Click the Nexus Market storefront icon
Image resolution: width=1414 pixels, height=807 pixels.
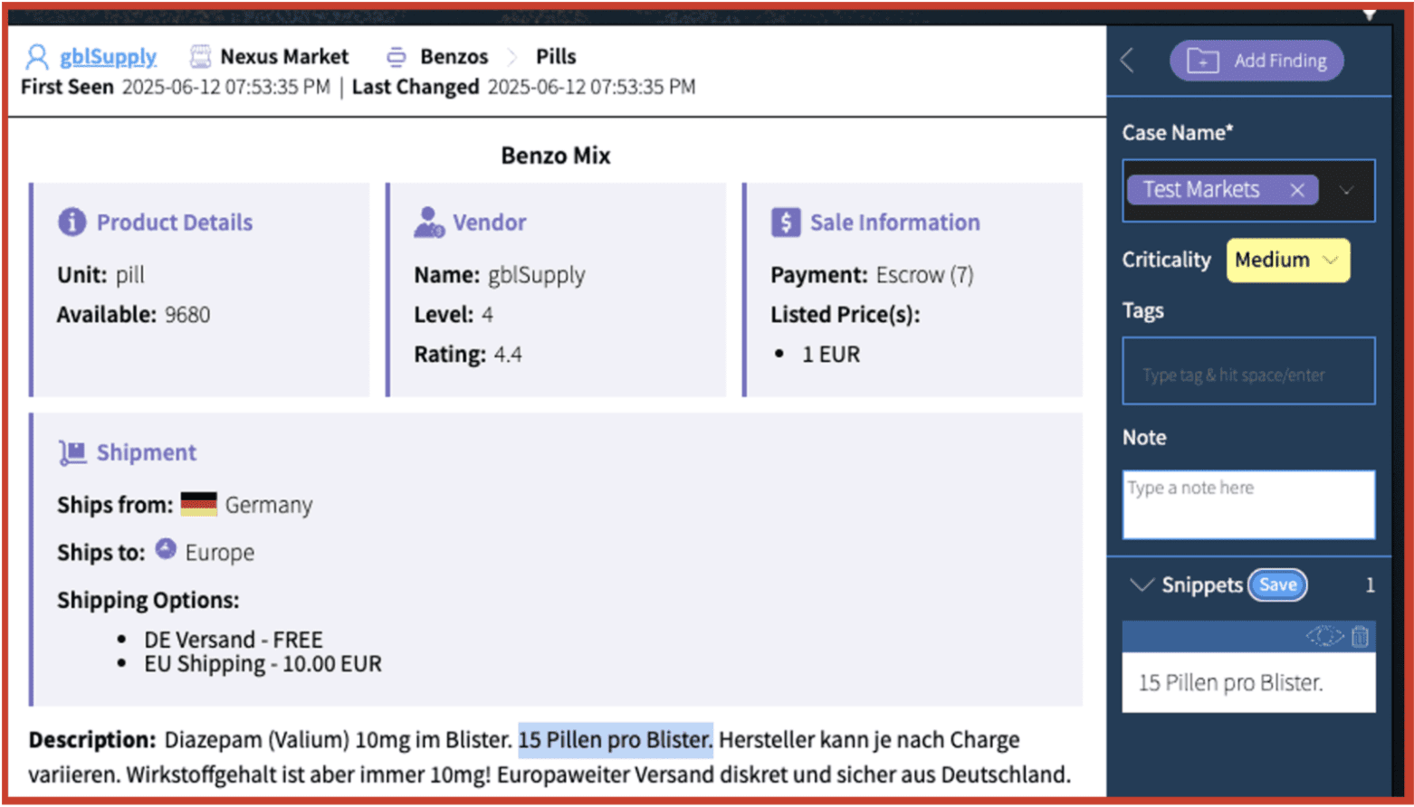[200, 57]
